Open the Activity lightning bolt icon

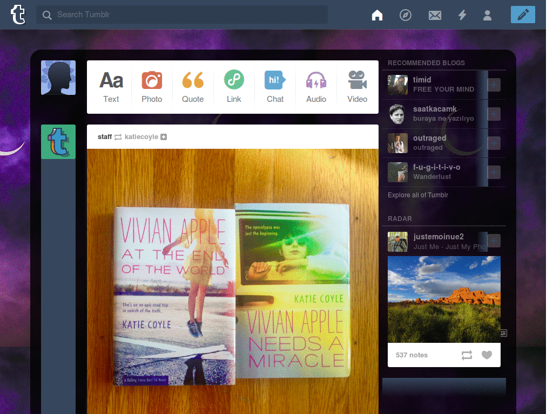point(462,15)
